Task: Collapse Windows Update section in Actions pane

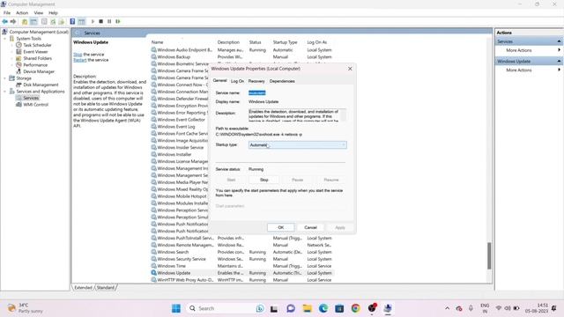Action: (x=559, y=61)
